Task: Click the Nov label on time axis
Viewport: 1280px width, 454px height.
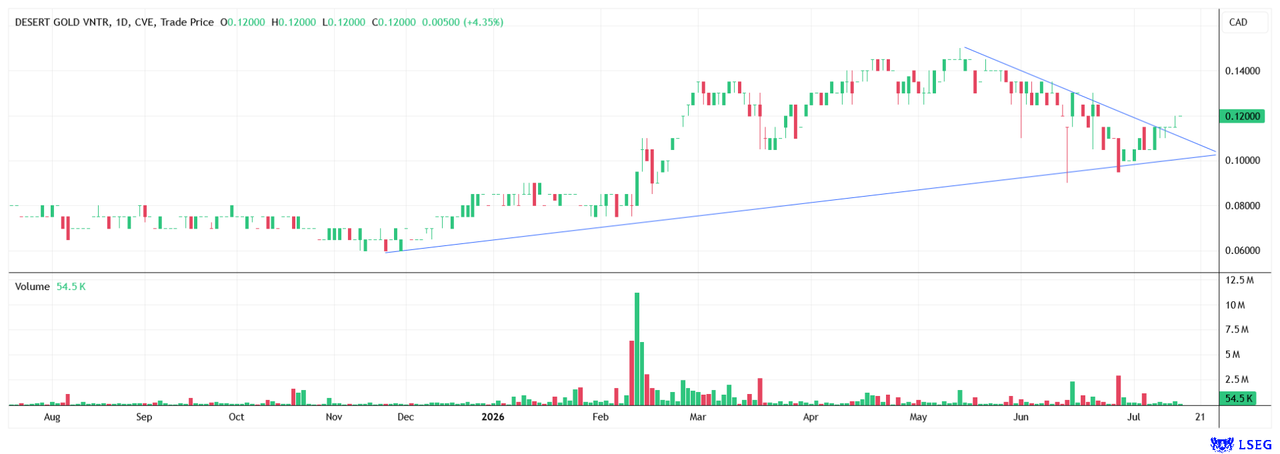Action: click(334, 417)
